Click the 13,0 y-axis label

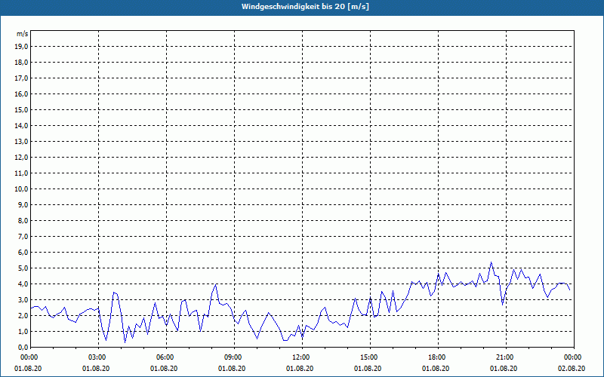coord(22,141)
